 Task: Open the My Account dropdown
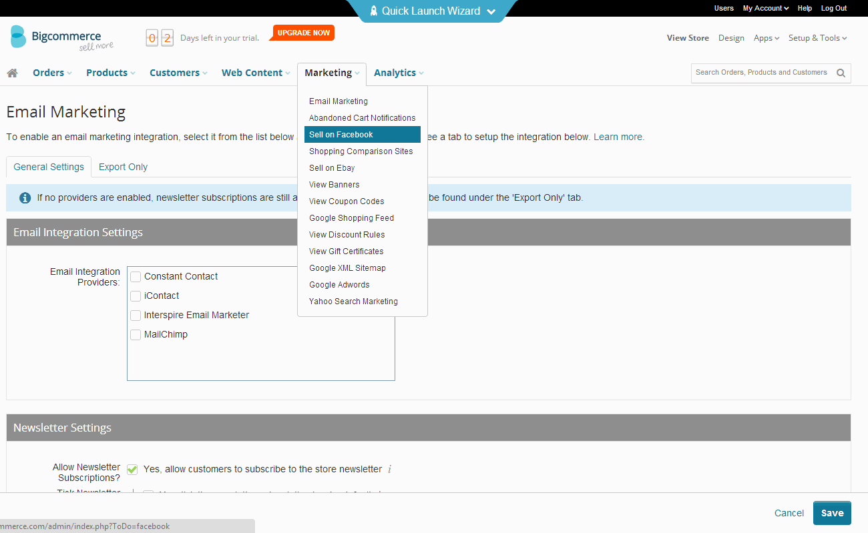(x=765, y=8)
